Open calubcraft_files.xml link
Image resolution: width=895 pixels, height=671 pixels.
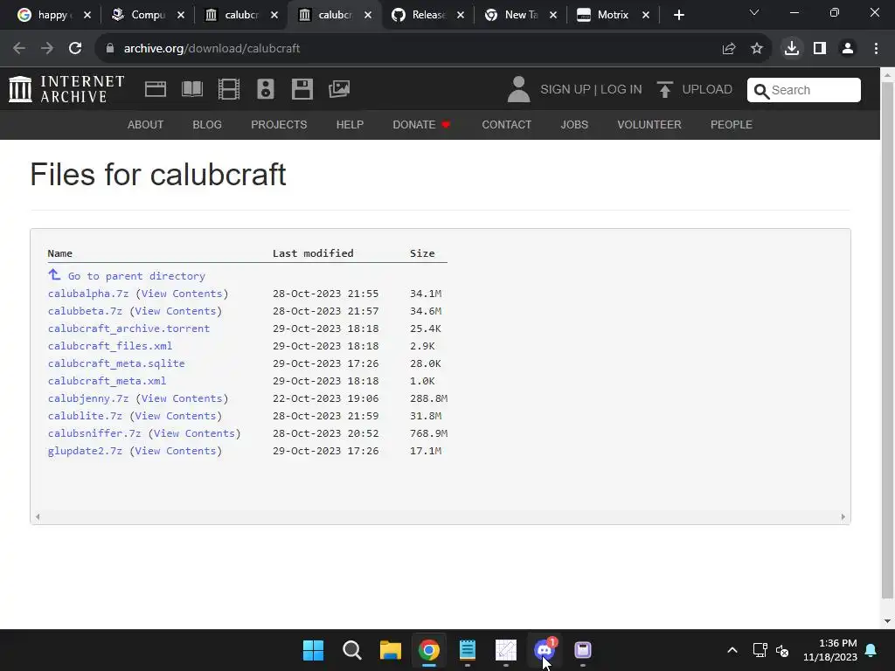coord(110,346)
